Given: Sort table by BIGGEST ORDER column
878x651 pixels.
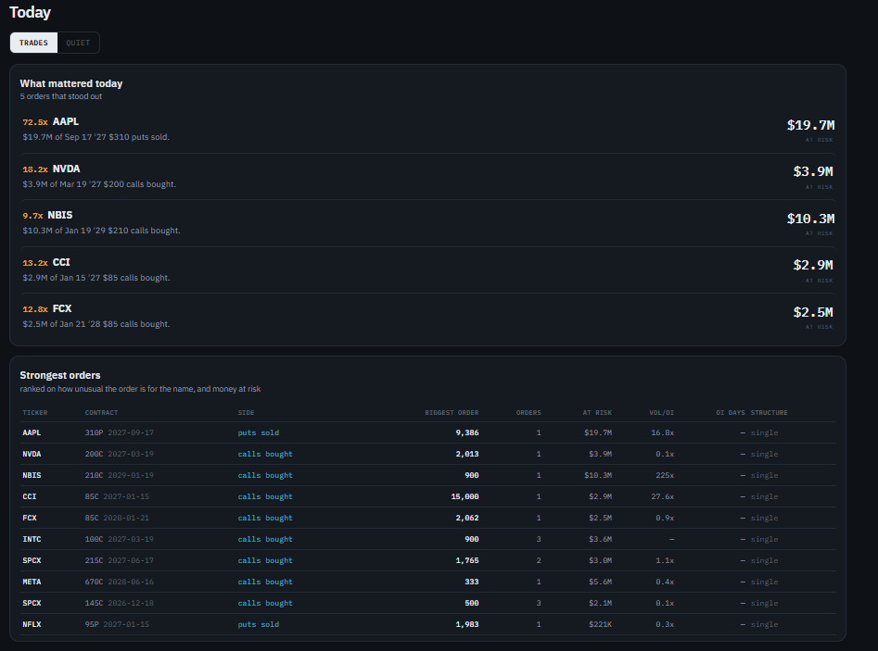Looking at the screenshot, I should pyautogui.click(x=452, y=413).
